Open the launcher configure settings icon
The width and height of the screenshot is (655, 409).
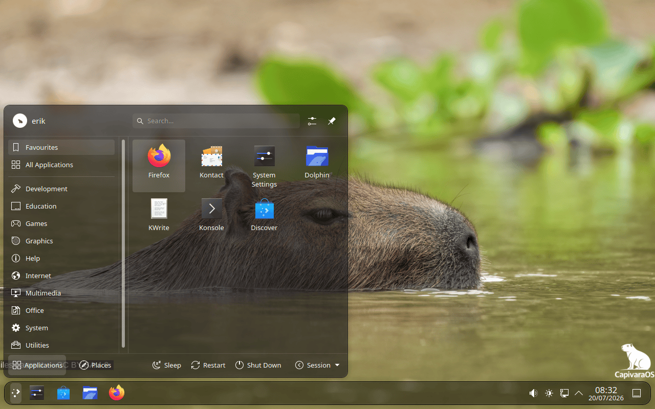tap(312, 121)
